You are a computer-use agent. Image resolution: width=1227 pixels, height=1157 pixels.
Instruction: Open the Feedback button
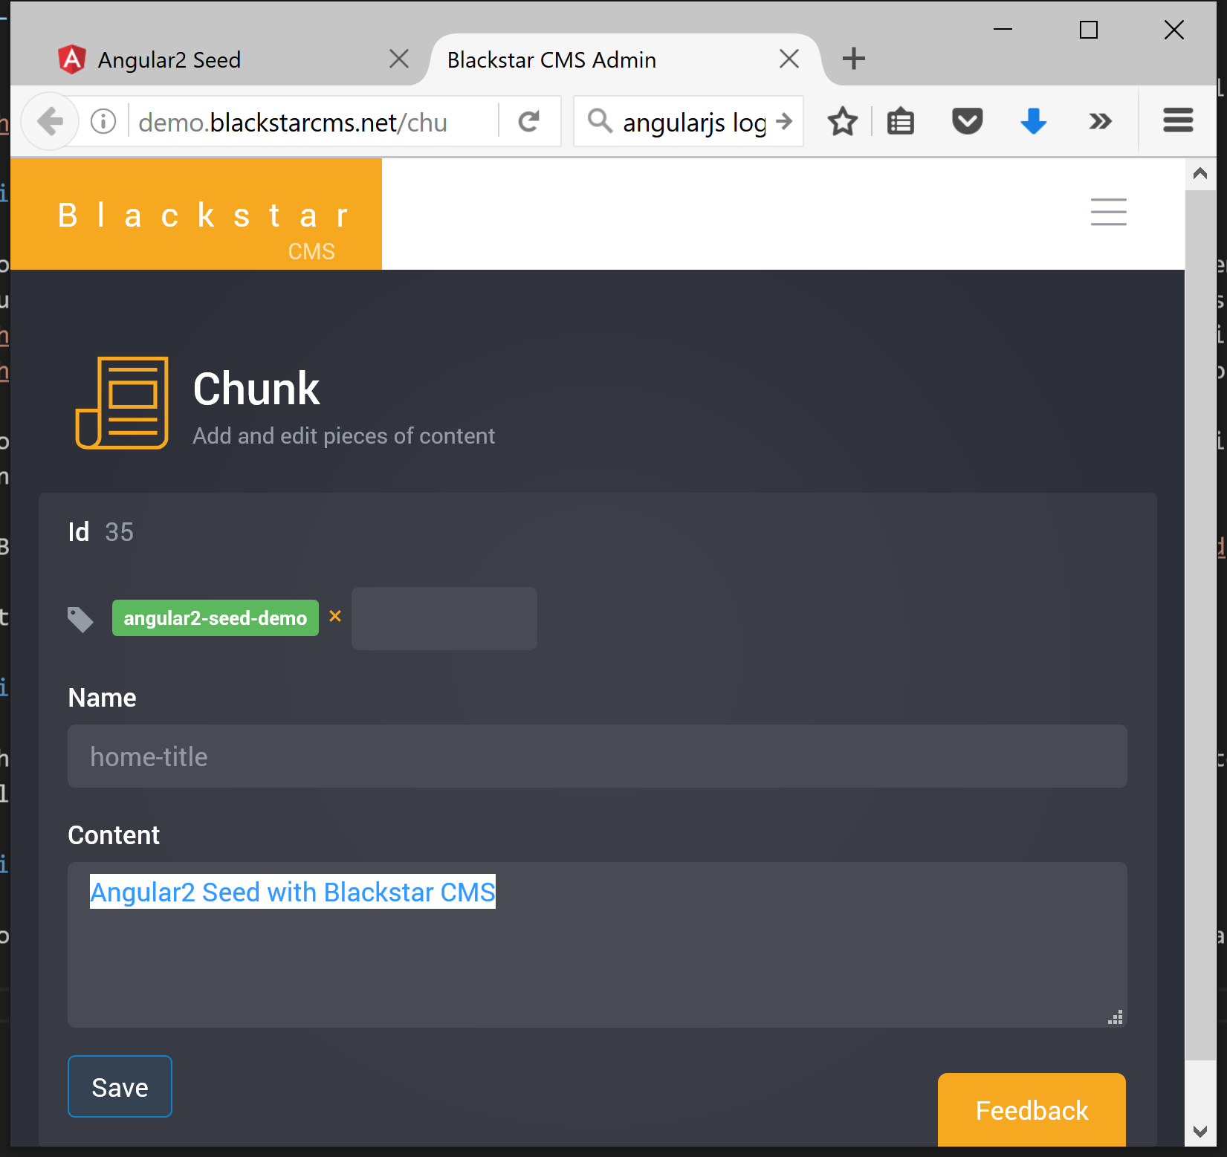pyautogui.click(x=1032, y=1109)
